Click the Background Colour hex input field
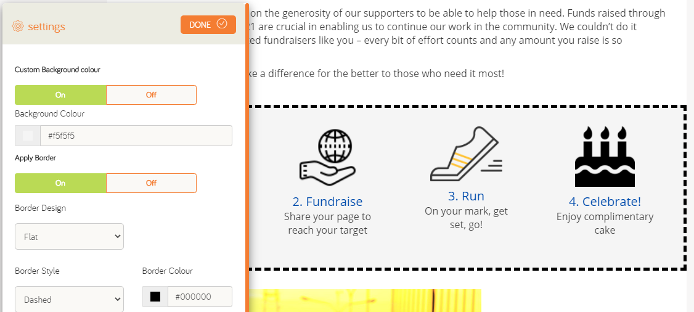 click(x=136, y=136)
